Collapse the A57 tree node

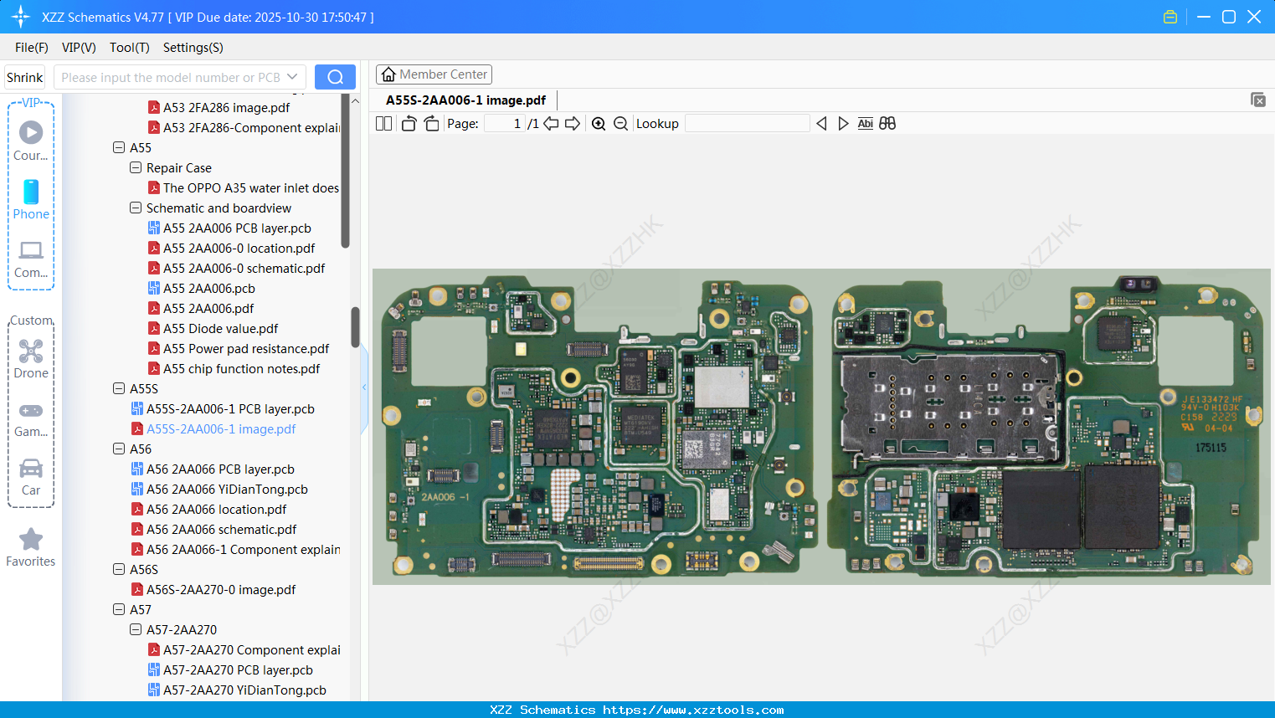click(x=119, y=609)
